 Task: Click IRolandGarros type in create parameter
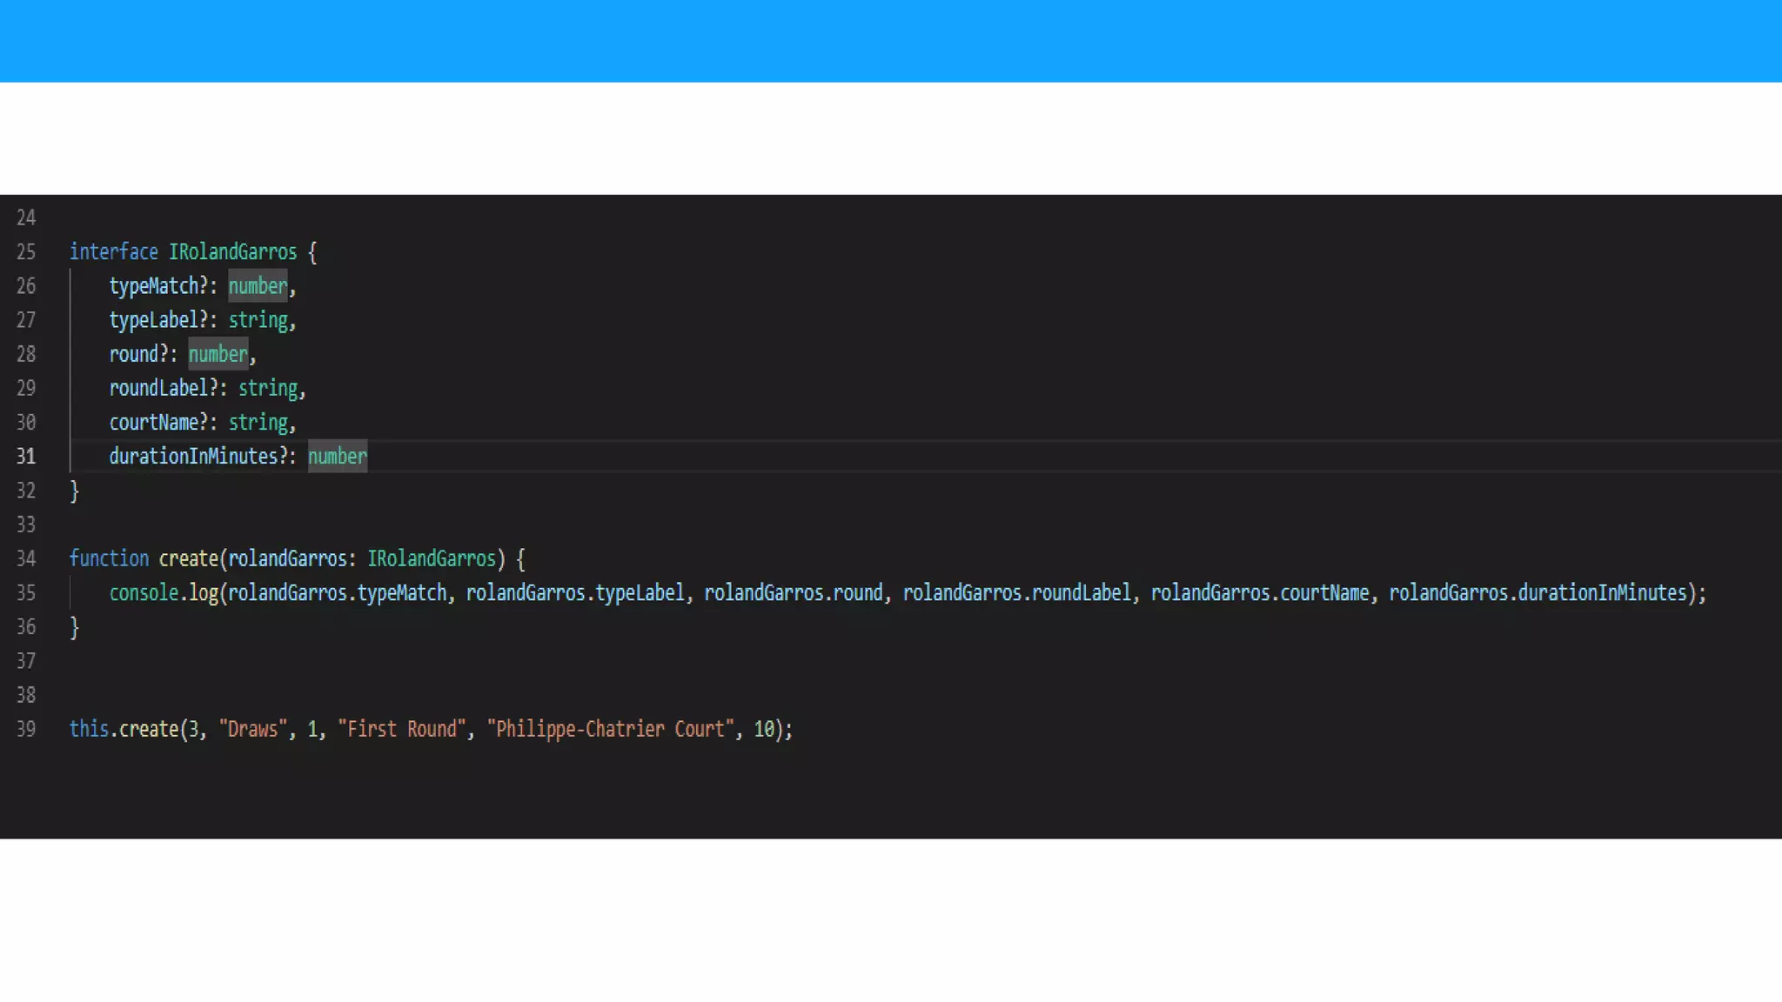point(432,558)
